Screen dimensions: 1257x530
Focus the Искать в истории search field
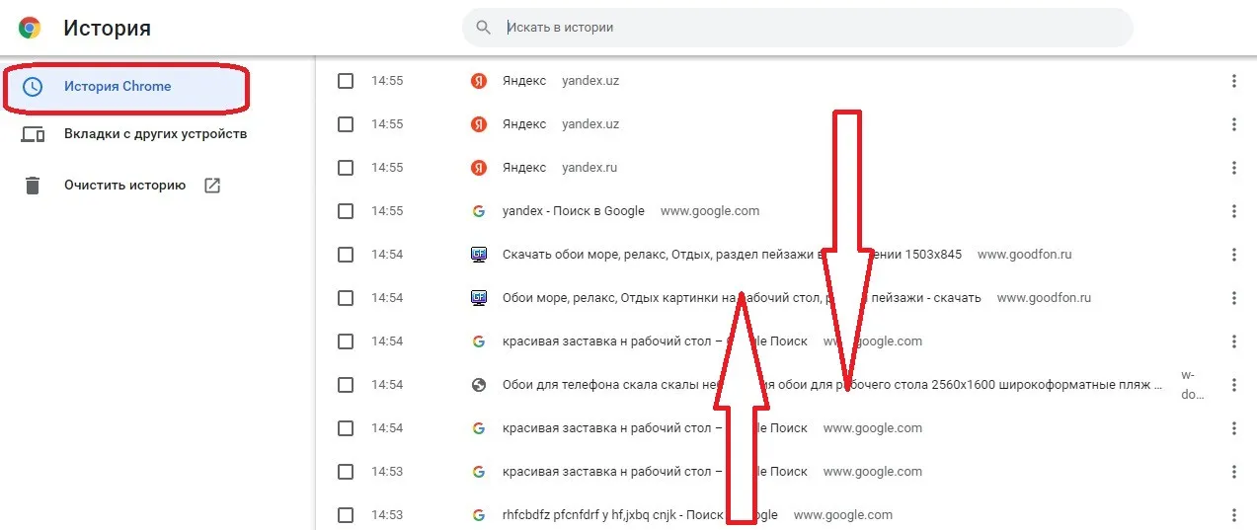pyautogui.click(x=798, y=28)
